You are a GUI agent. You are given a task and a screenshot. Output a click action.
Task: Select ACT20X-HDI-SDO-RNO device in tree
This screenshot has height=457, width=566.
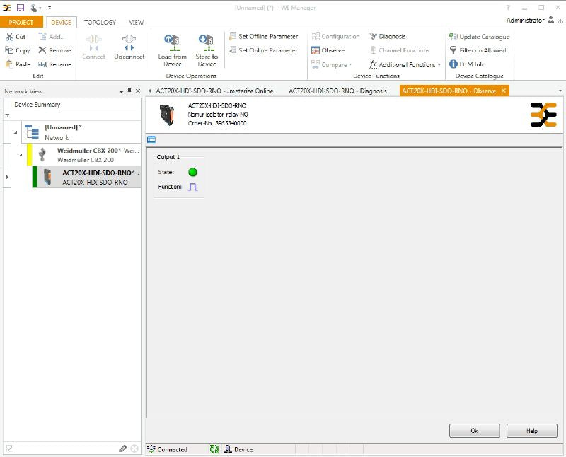click(95, 177)
